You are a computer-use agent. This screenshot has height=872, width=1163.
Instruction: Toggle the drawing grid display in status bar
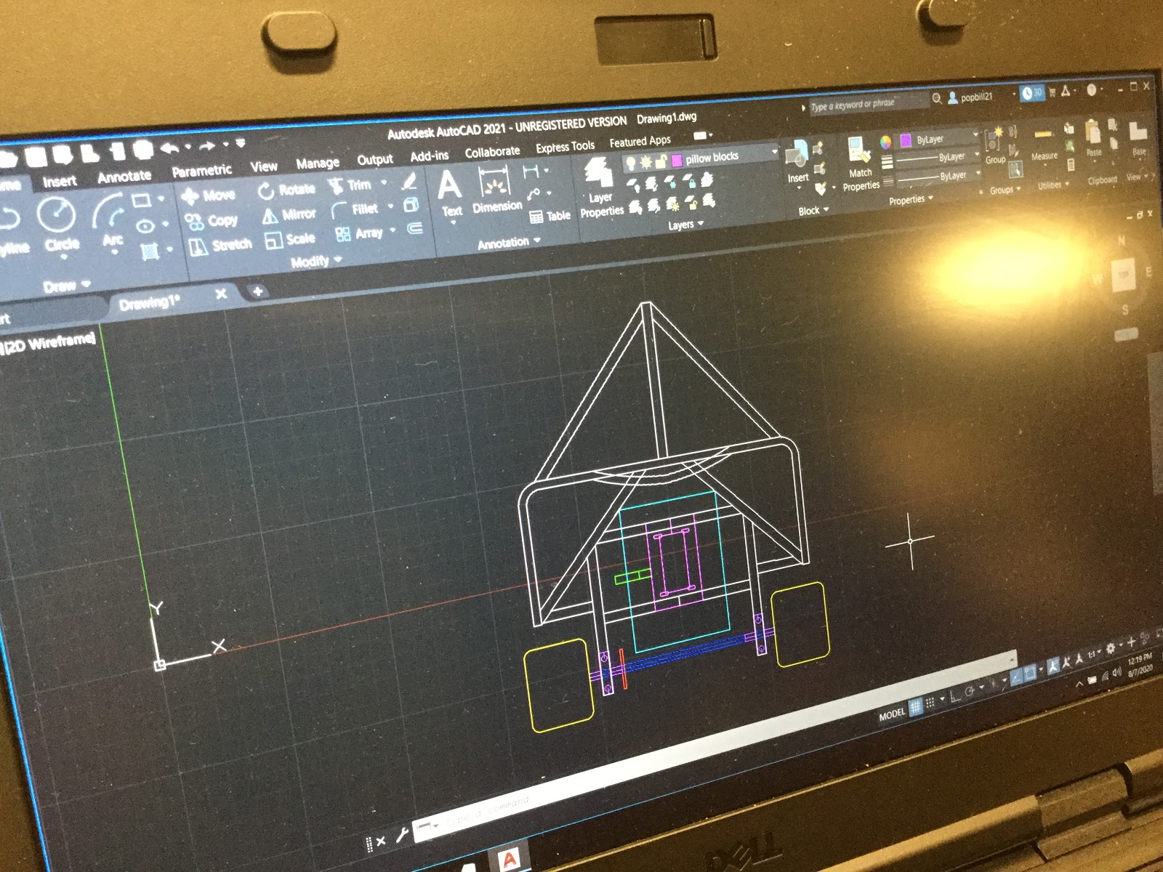click(x=916, y=705)
